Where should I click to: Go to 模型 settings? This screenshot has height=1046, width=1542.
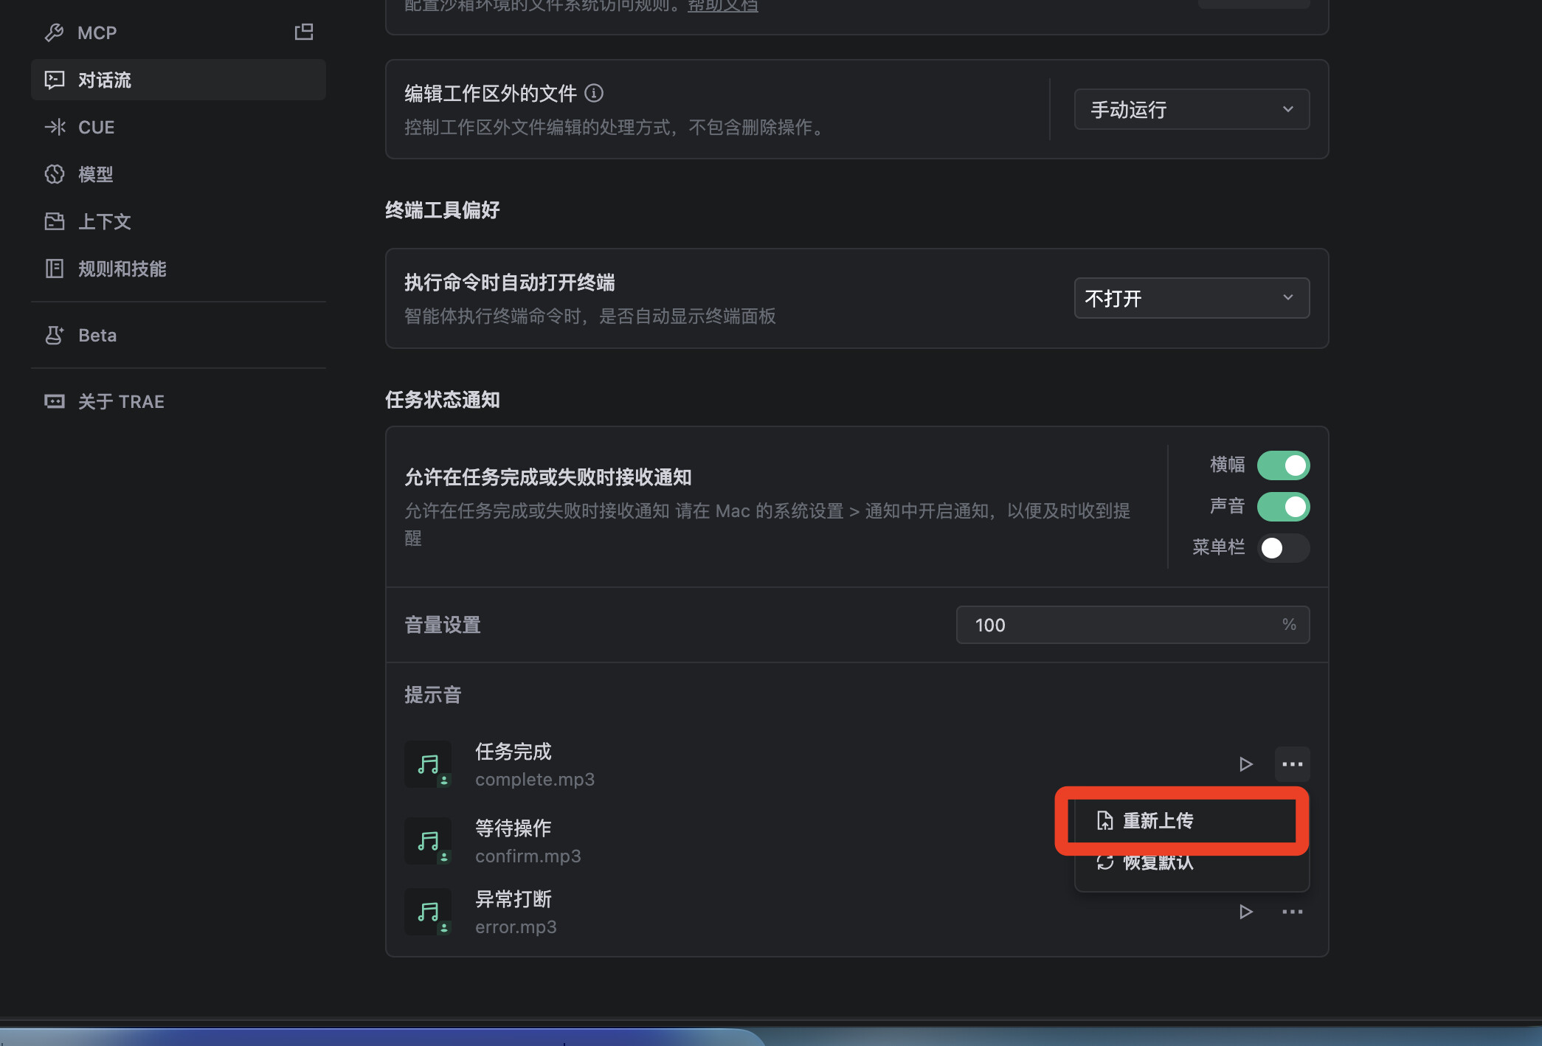point(178,174)
